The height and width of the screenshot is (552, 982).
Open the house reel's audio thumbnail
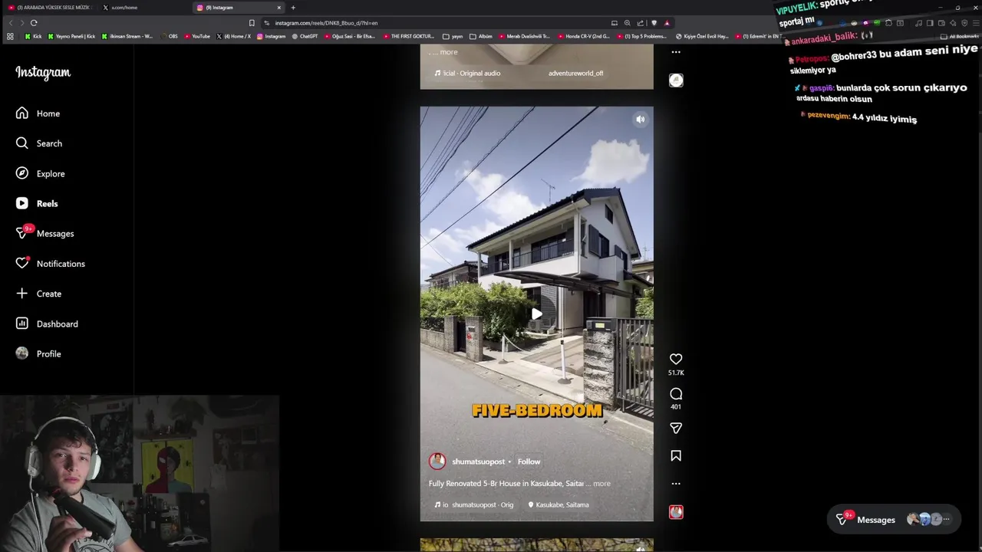(676, 512)
